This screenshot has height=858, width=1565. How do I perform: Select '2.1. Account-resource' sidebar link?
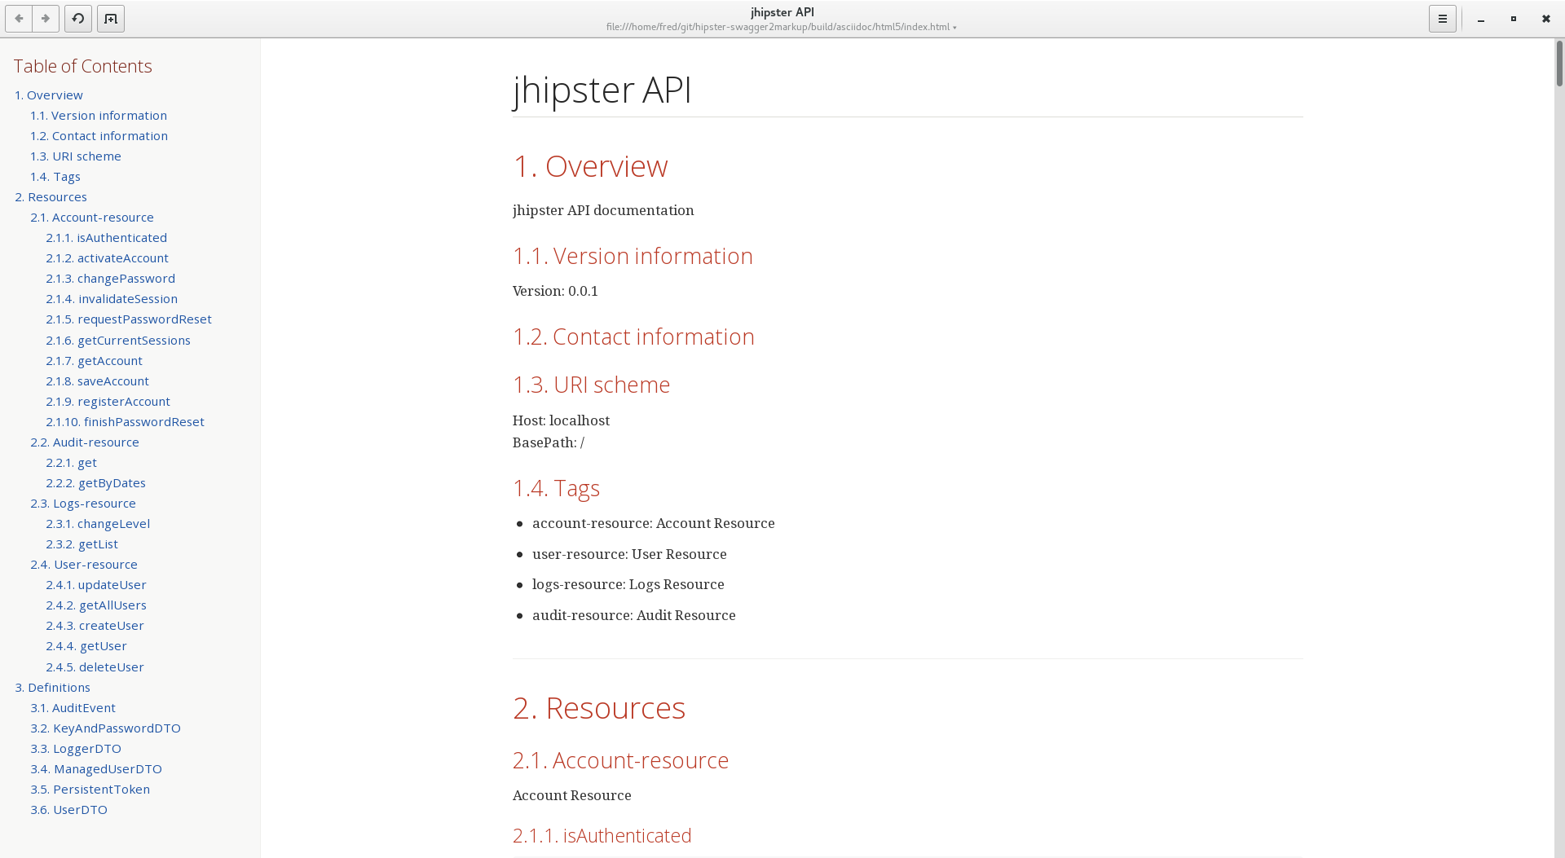[x=92, y=217]
